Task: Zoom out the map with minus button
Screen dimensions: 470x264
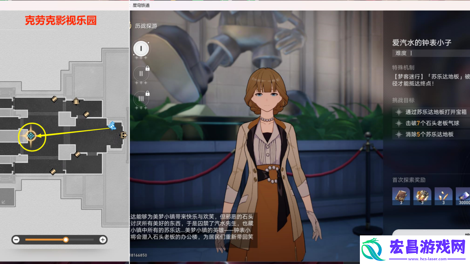Action: coord(16,239)
